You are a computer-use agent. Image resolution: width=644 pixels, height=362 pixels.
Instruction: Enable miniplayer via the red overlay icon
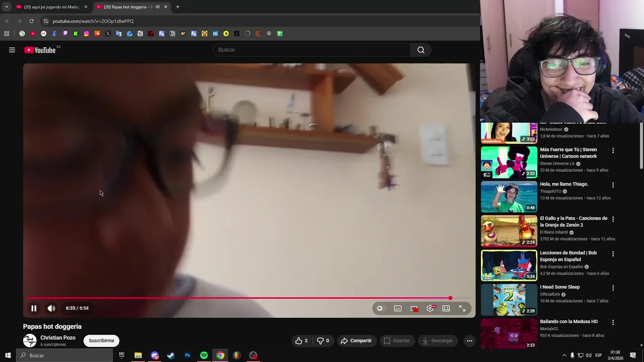pos(414,309)
